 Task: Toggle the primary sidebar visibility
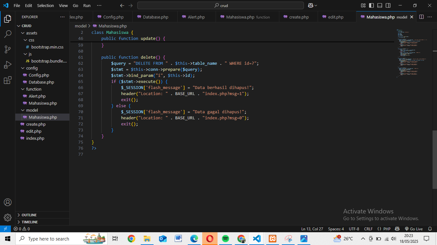coord(371,5)
